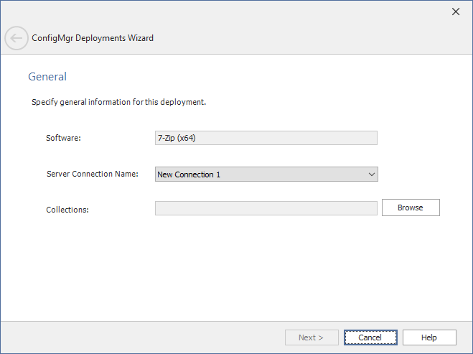The width and height of the screenshot is (473, 354).
Task: Click the Software field showing 7-Zip (x64)
Action: (266, 139)
